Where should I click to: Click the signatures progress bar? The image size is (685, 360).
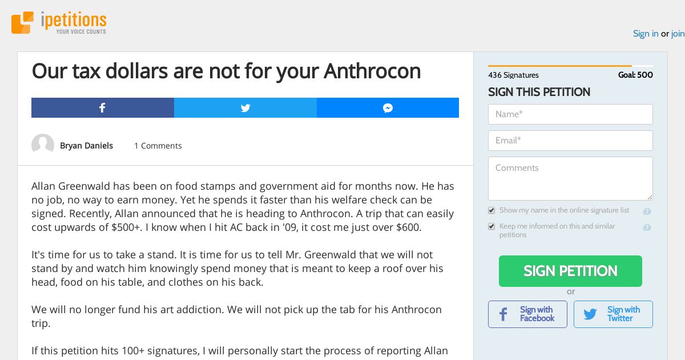[570, 66]
